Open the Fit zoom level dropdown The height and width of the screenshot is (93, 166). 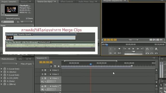point(133,40)
